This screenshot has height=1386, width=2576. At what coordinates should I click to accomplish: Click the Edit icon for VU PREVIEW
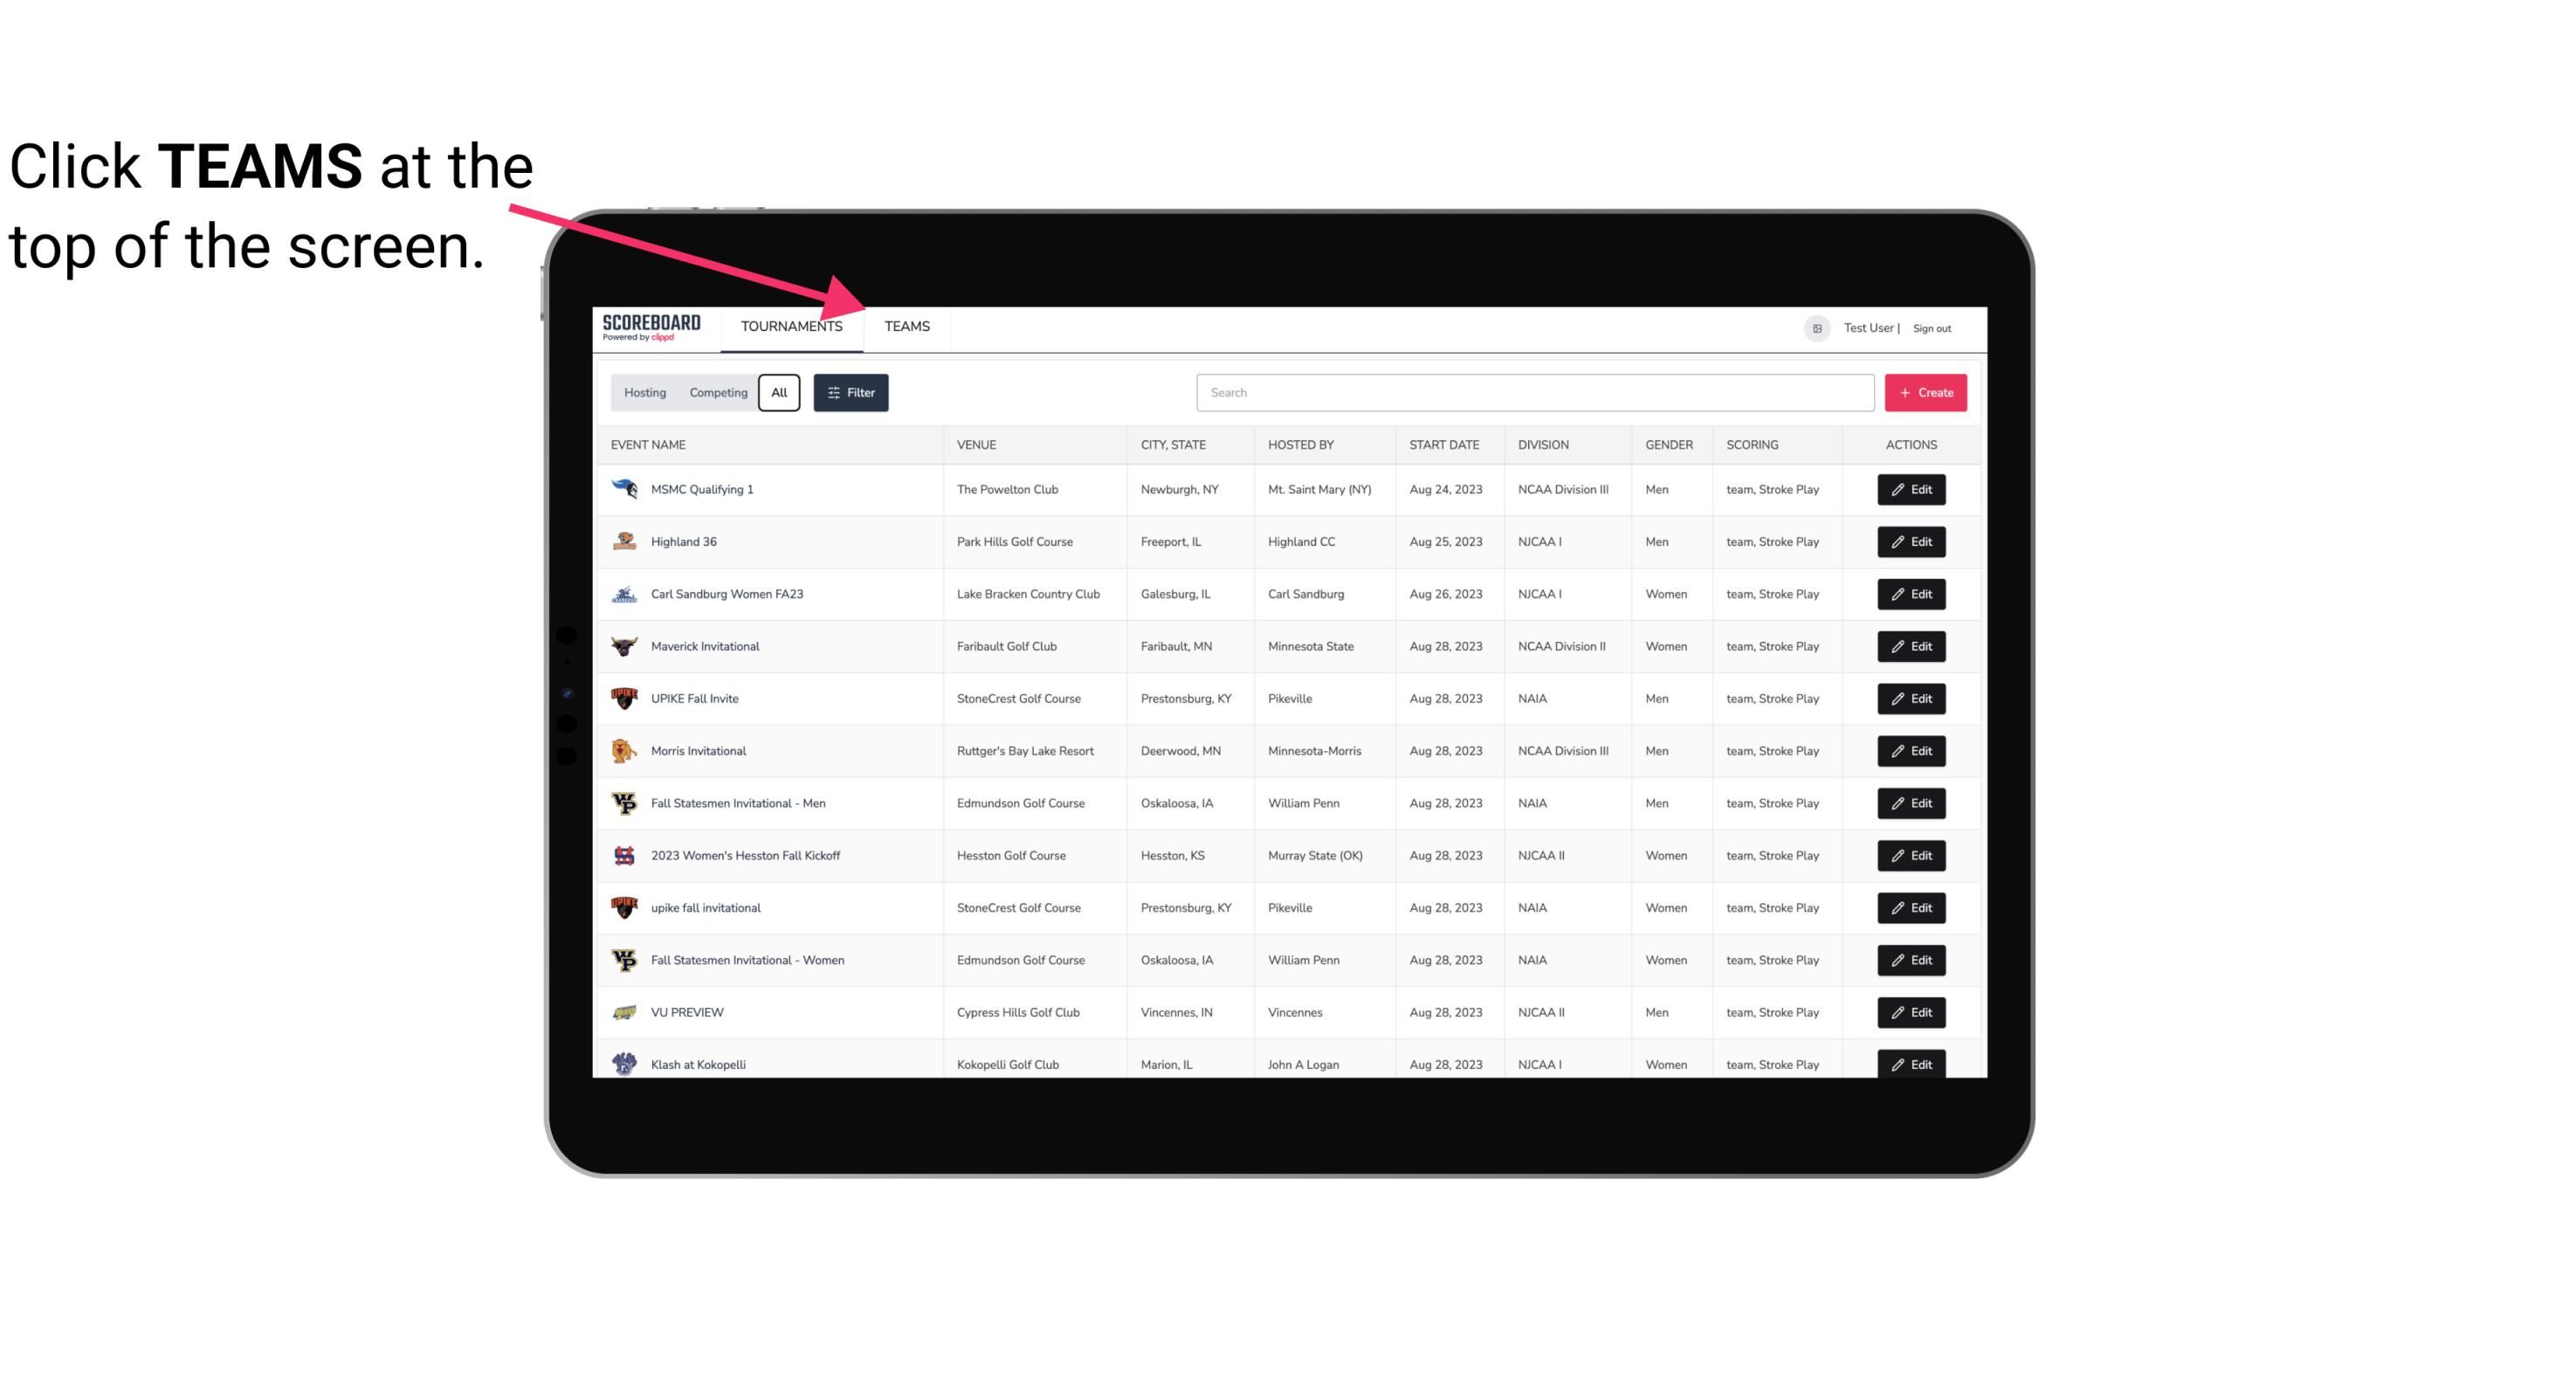click(1912, 1012)
